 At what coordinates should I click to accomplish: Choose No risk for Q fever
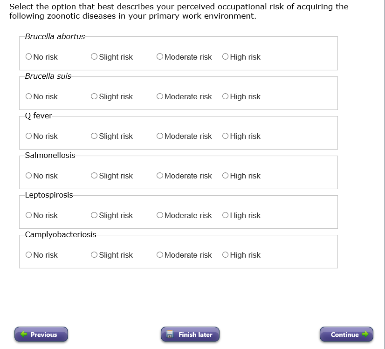pos(29,136)
